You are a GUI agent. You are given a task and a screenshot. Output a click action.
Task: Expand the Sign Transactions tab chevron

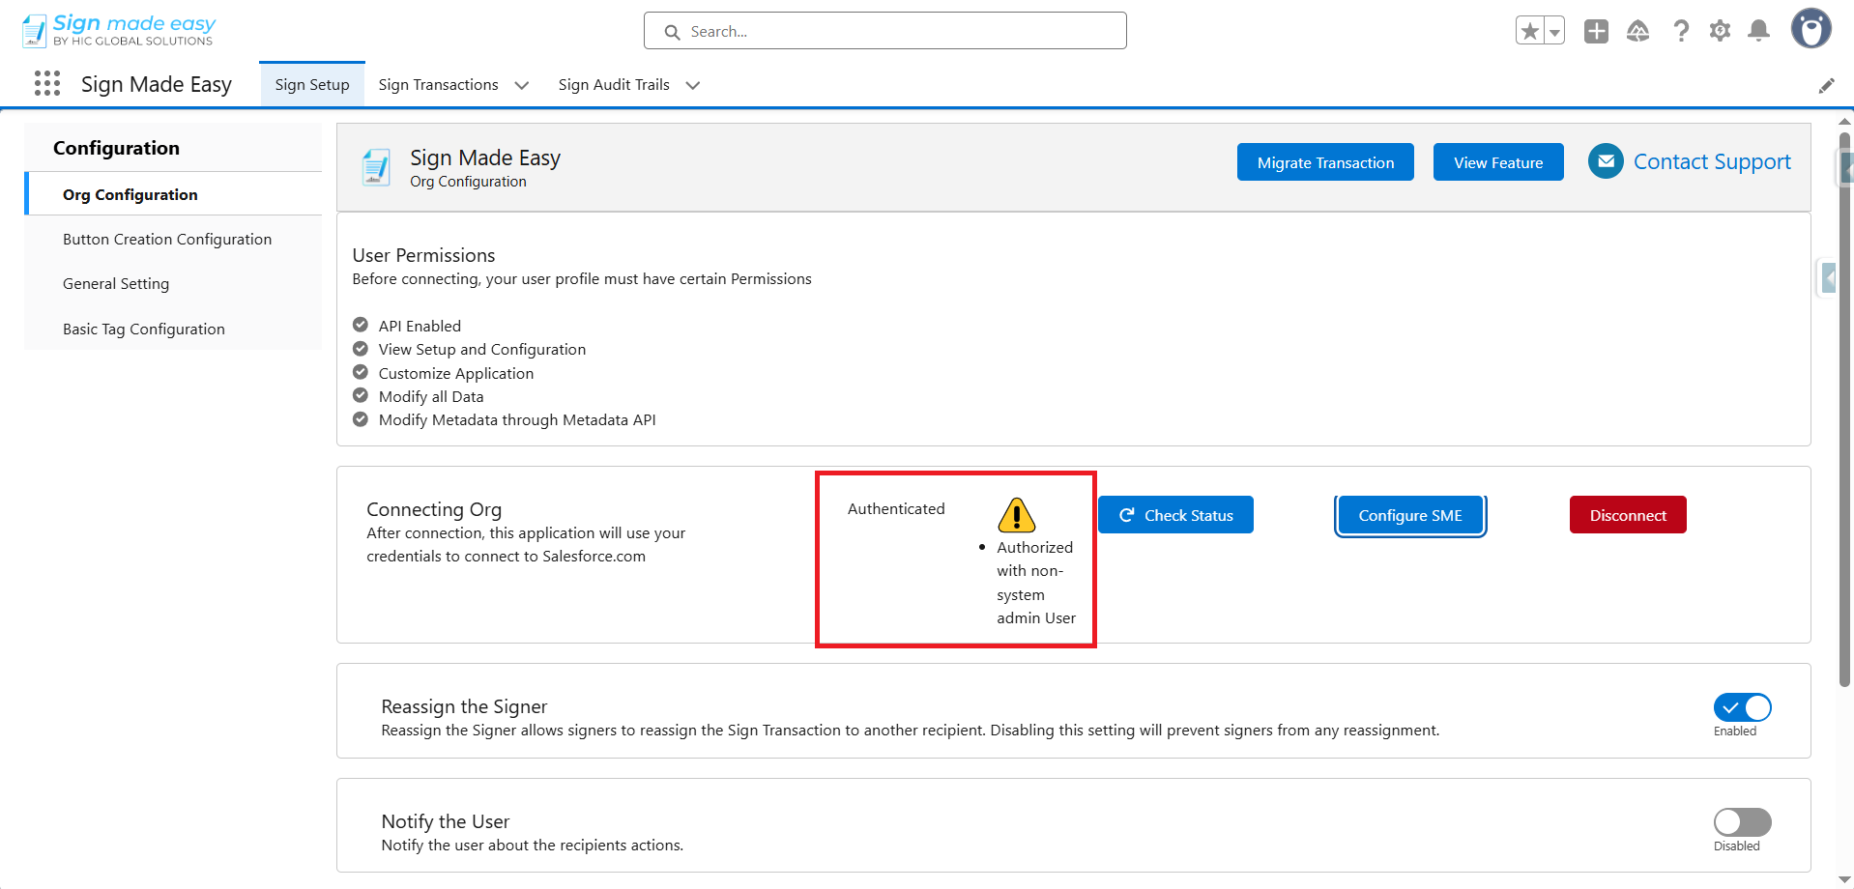[x=522, y=85]
